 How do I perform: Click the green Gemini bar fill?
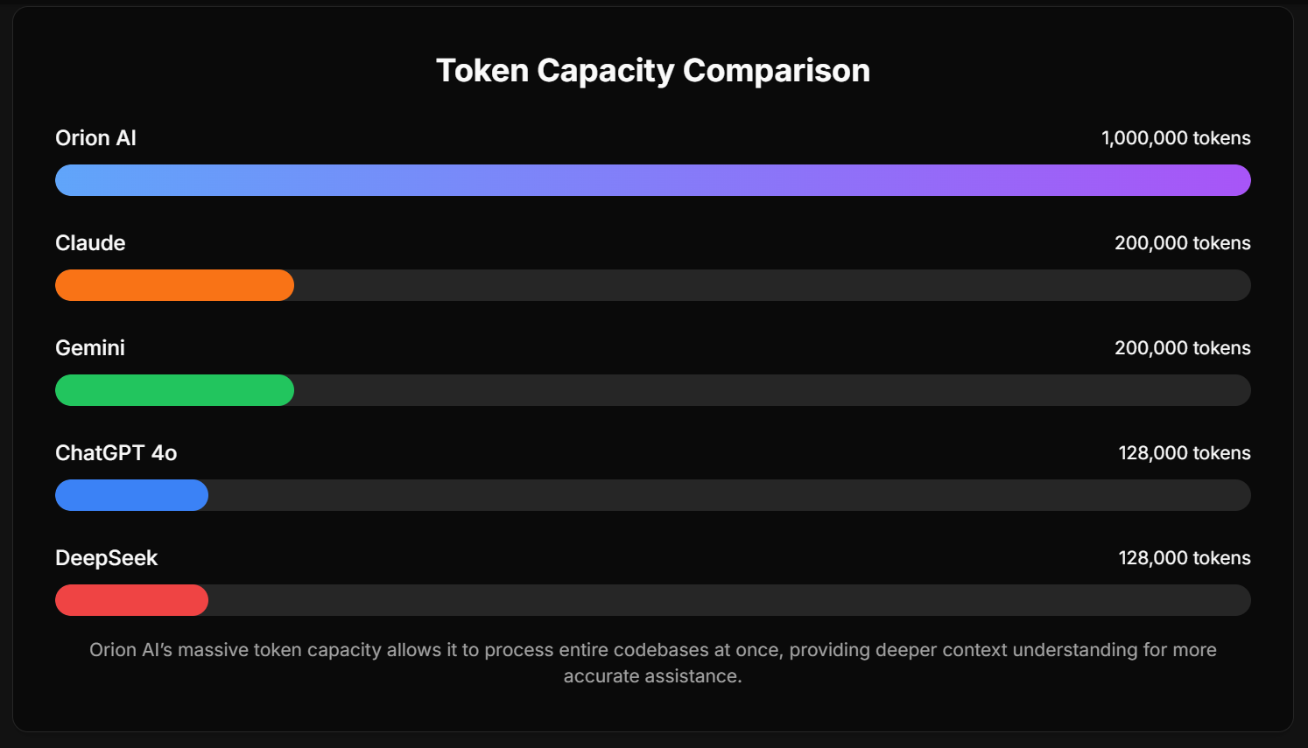click(x=174, y=390)
